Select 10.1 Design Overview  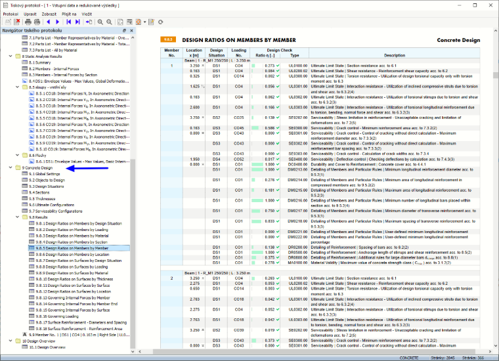[x=47, y=347]
